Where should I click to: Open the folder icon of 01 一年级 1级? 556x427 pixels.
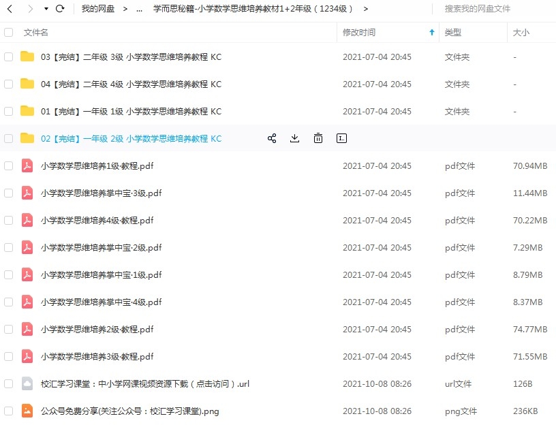pos(27,111)
